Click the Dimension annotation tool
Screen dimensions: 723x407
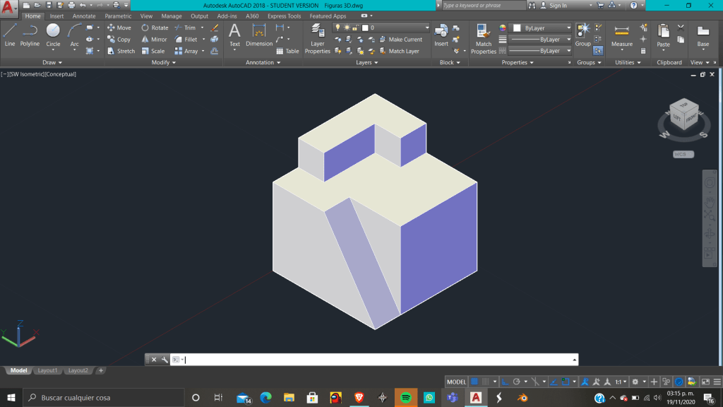tap(259, 34)
